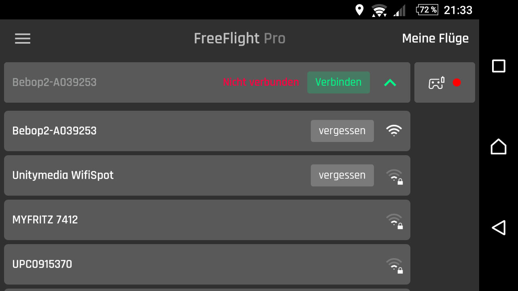Select the Unitymedia WifiSpot network name
Image resolution: width=518 pixels, height=291 pixels.
tap(63, 175)
